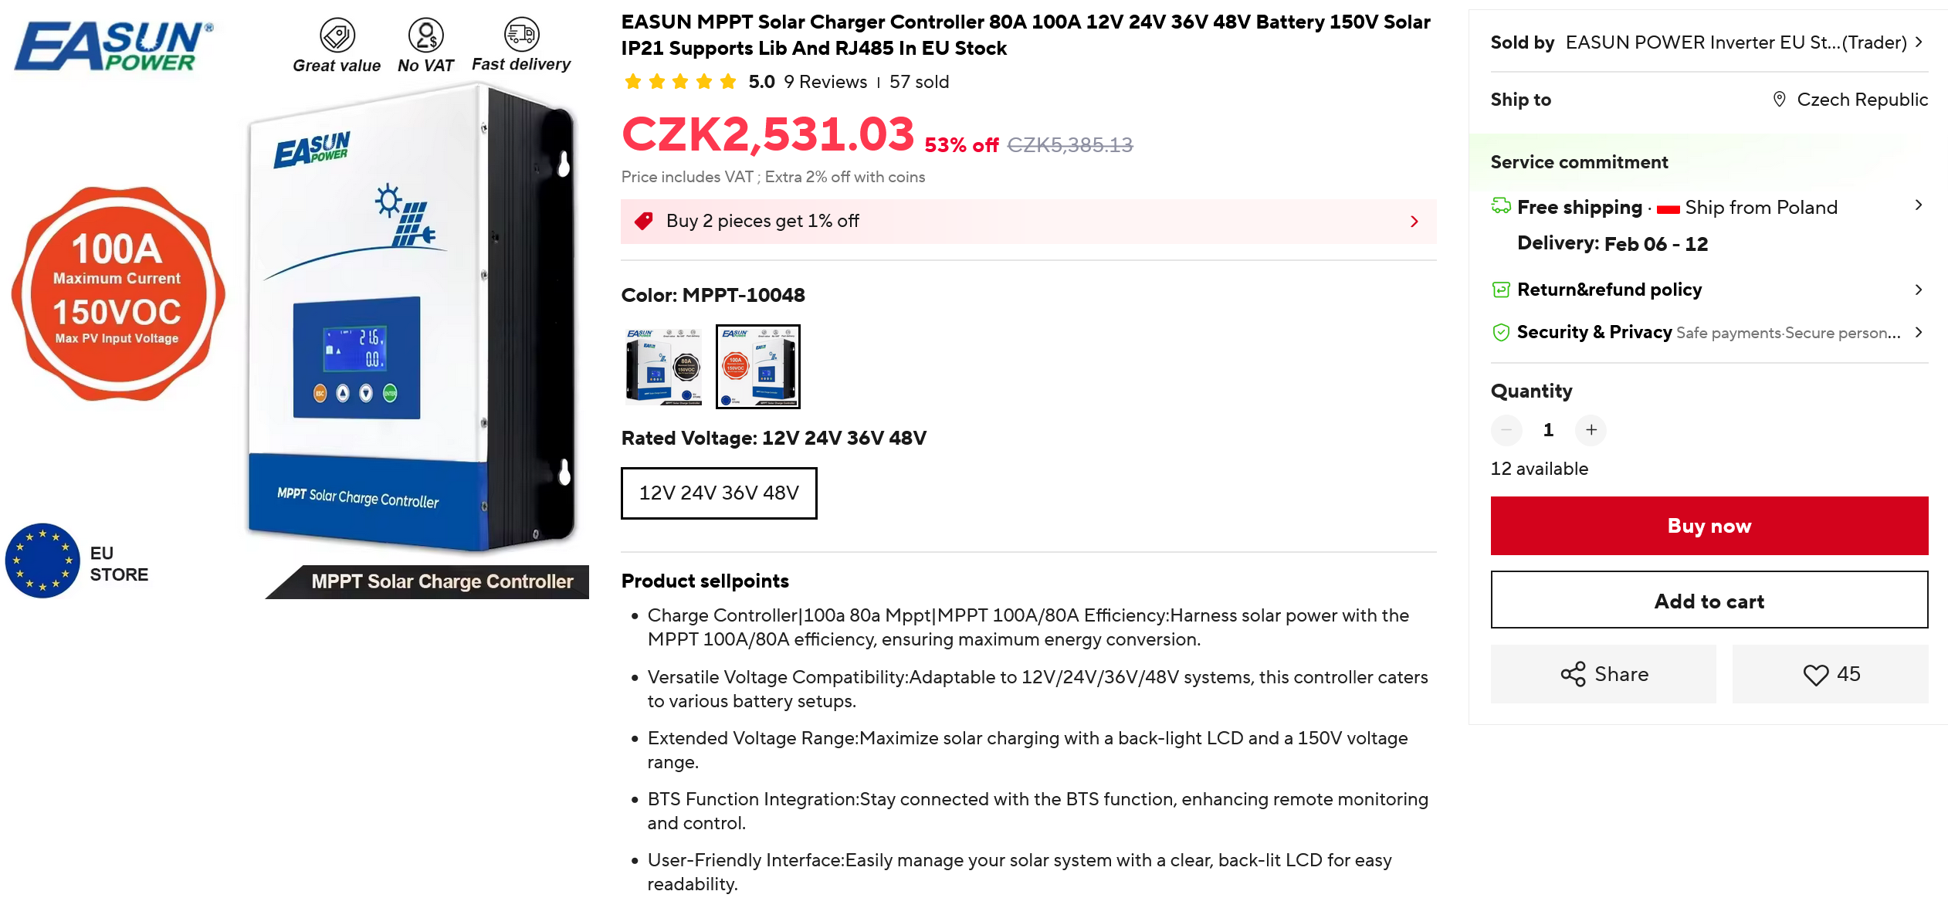Decrease quantity with minus button
Screen dimensions: 1948x908
tap(1506, 430)
